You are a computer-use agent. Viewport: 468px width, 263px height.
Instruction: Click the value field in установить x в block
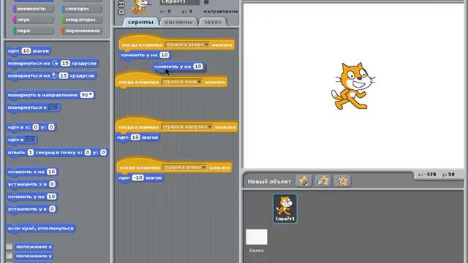click(52, 184)
